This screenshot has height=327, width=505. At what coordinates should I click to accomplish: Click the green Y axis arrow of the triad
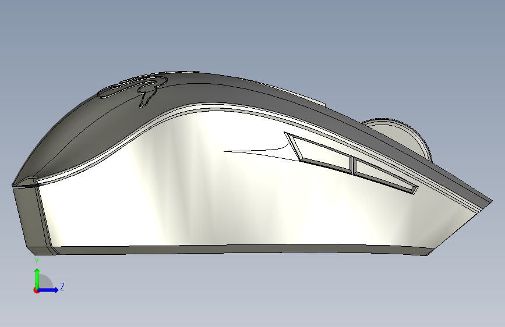37,278
